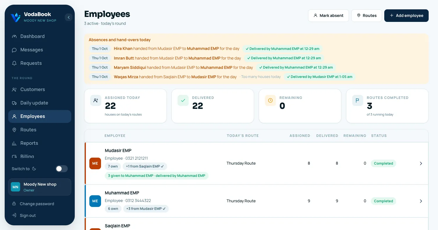The height and width of the screenshot is (230, 438).
Task: Click the '+3 from Mudasir EMP' tag
Action: [x=146, y=209]
